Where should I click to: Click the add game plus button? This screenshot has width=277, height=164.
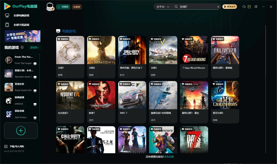21,131
